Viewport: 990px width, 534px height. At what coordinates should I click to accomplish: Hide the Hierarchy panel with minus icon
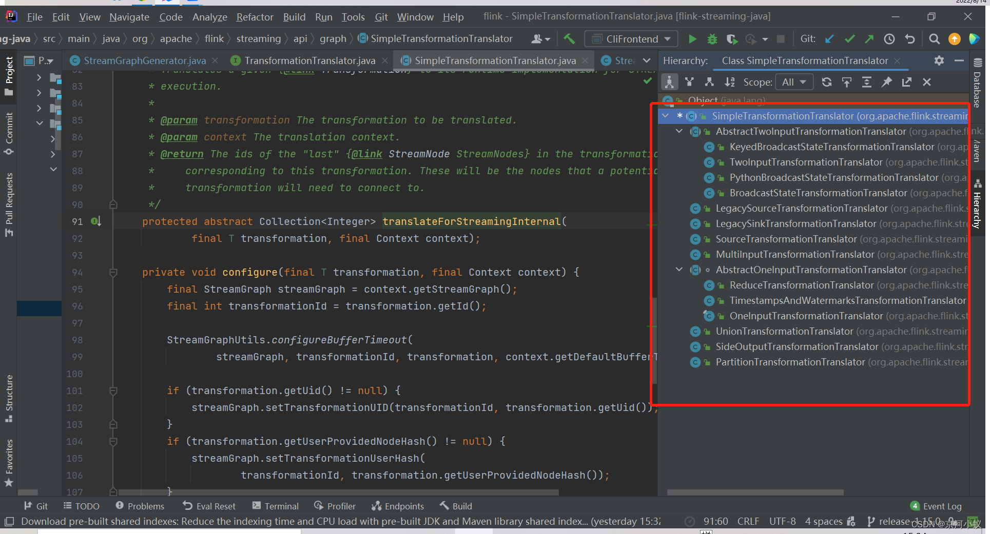[x=959, y=60]
